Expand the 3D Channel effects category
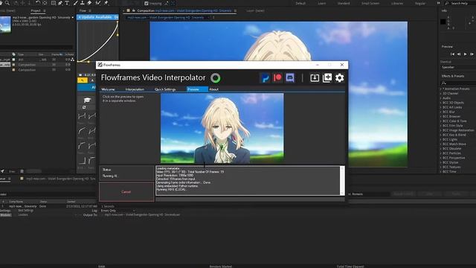The width and height of the screenshot is (476, 268). [441, 93]
